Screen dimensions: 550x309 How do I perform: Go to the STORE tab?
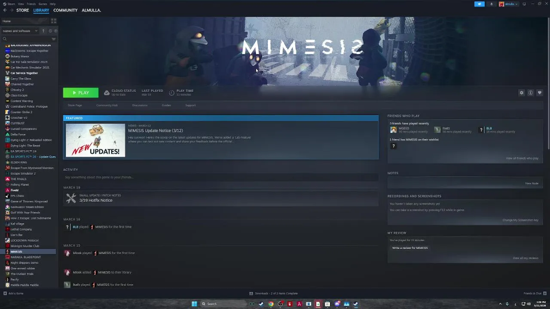(x=23, y=10)
